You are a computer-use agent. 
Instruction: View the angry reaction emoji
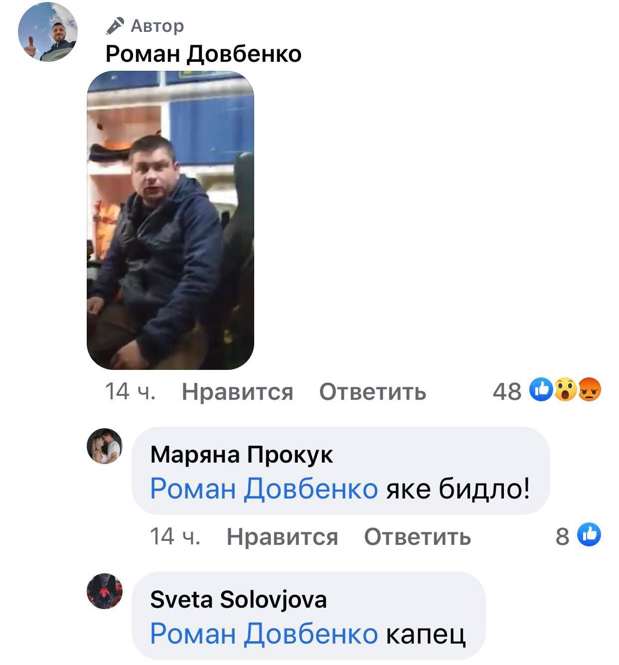pyautogui.click(x=590, y=391)
